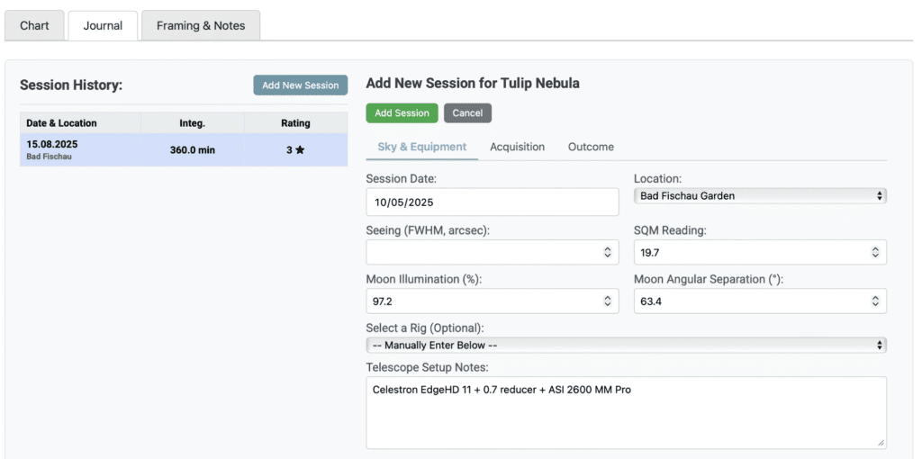
Task: Switch to the Acquisition sub-tab
Action: pyautogui.click(x=517, y=147)
